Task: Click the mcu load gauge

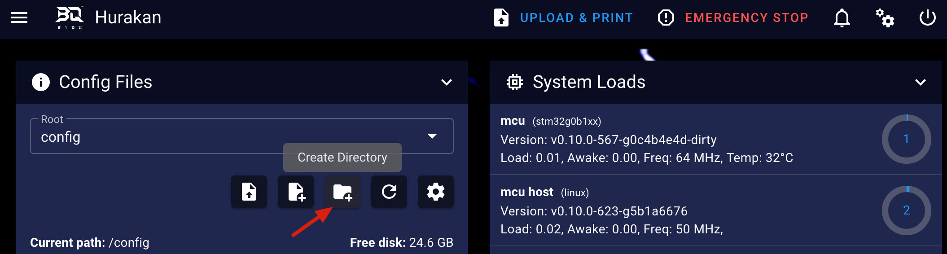Action: [906, 139]
